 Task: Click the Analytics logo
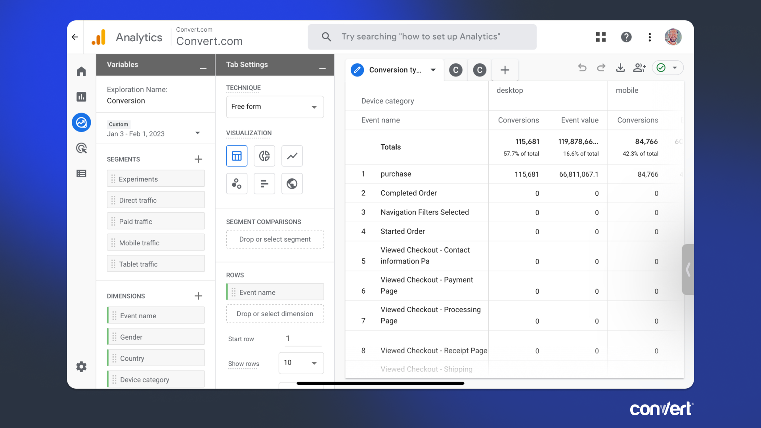[x=99, y=37]
